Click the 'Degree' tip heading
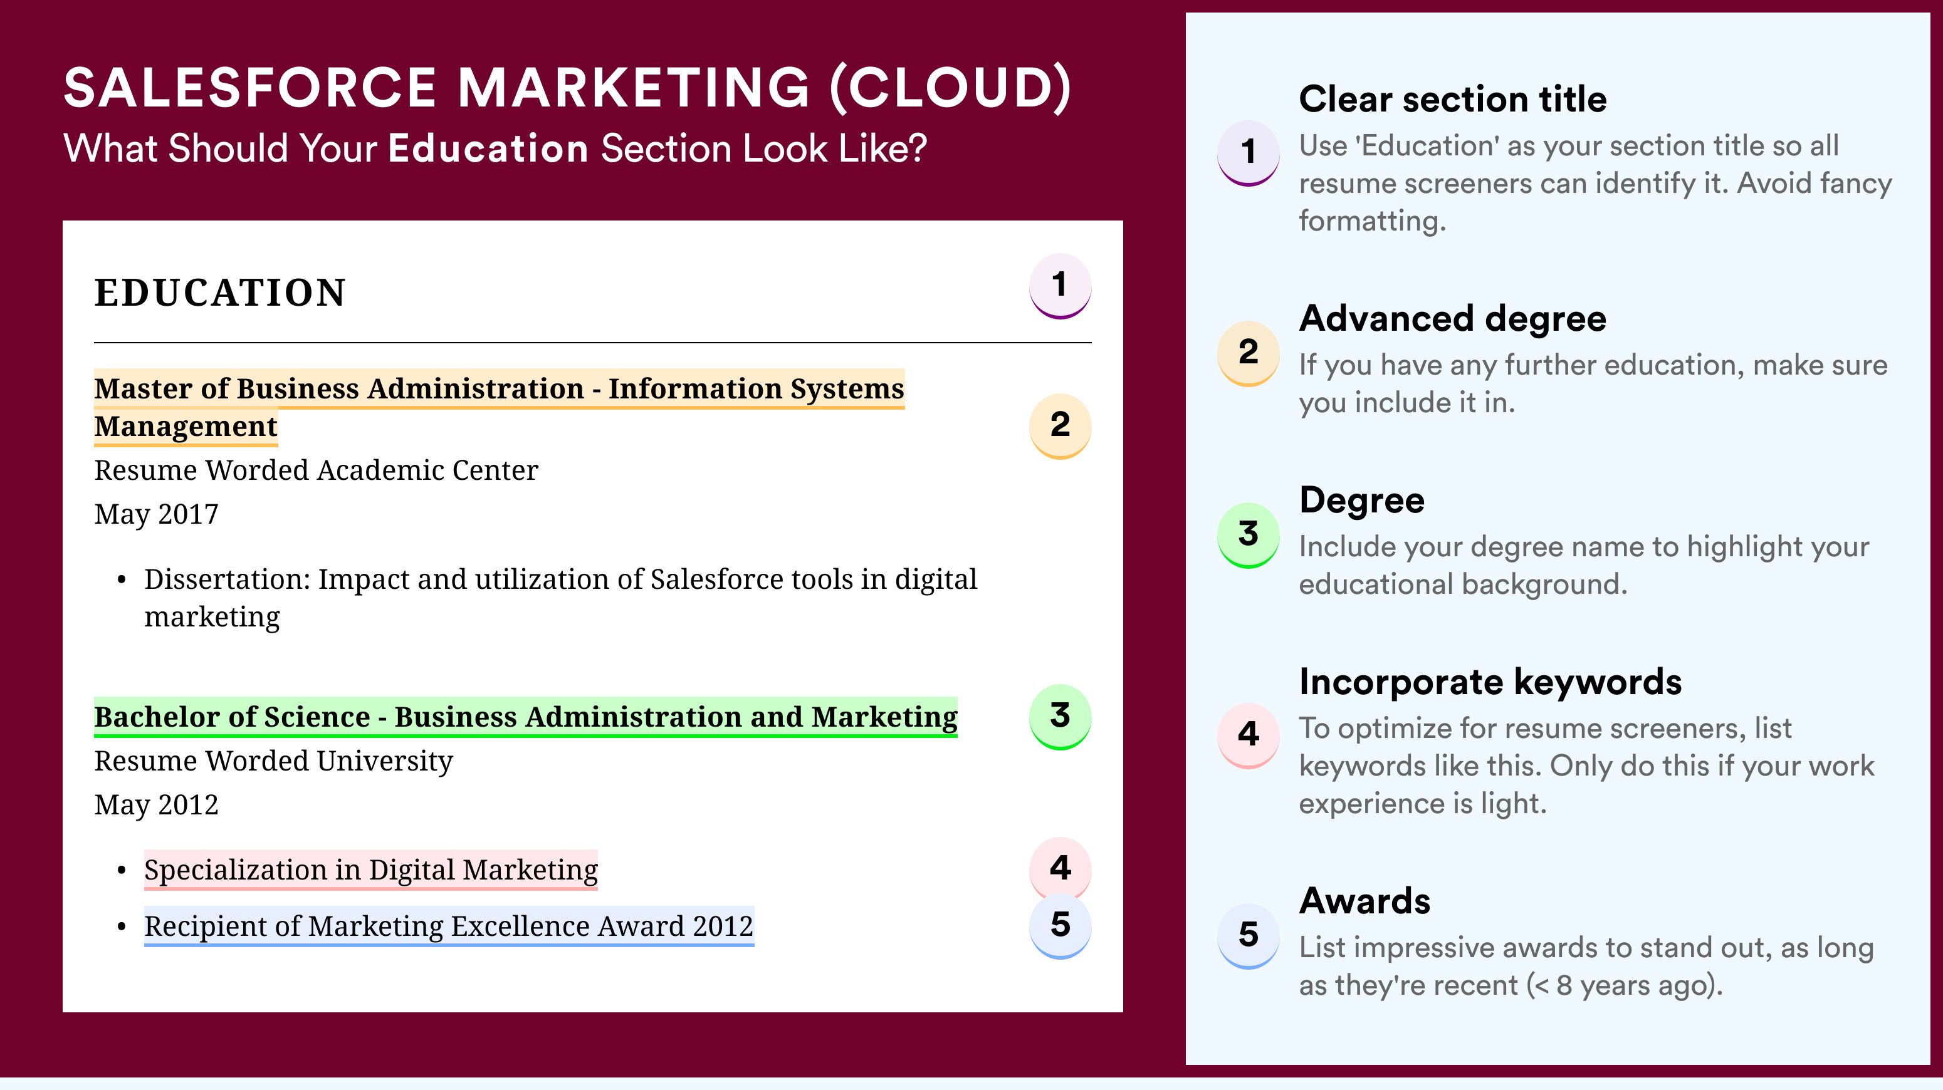This screenshot has height=1090, width=1943. point(1361,501)
